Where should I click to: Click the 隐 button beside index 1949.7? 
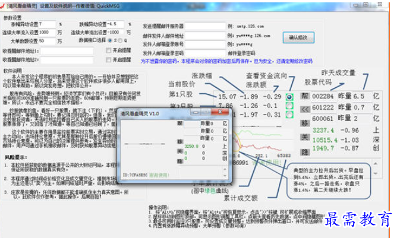coord(305,152)
